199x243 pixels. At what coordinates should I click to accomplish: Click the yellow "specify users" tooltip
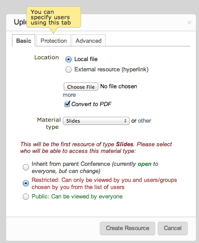point(53,17)
